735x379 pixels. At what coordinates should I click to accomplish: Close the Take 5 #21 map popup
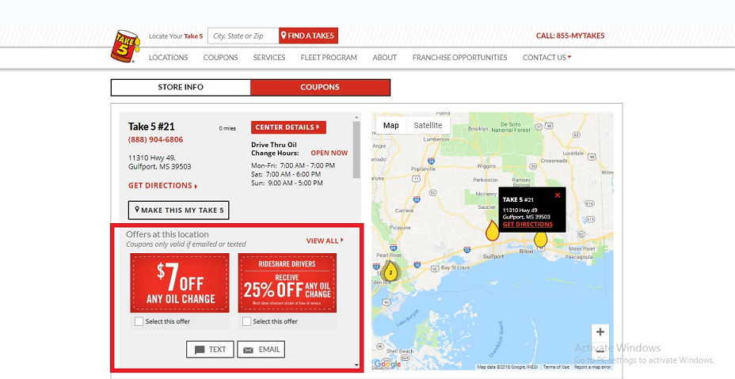(x=558, y=195)
